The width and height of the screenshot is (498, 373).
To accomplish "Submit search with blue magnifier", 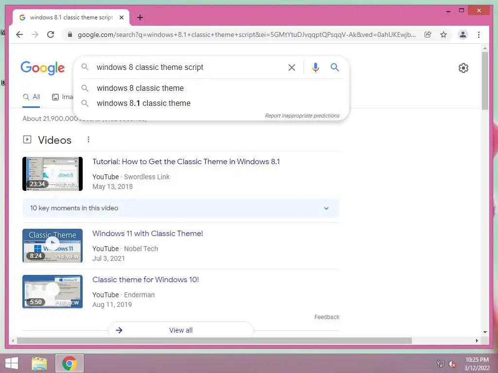I will point(335,67).
